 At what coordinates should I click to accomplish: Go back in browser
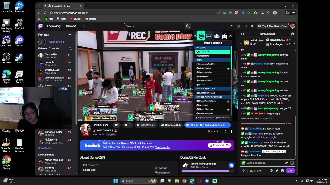coord(39,13)
